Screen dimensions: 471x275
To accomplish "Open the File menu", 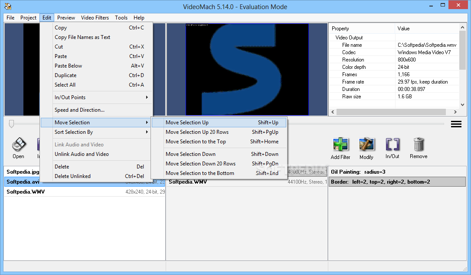I will [x=10, y=18].
